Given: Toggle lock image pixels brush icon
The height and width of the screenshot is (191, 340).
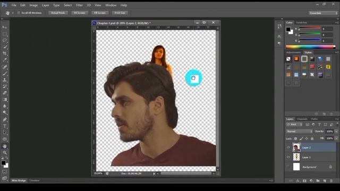Looking at the screenshot, I should [301, 138].
